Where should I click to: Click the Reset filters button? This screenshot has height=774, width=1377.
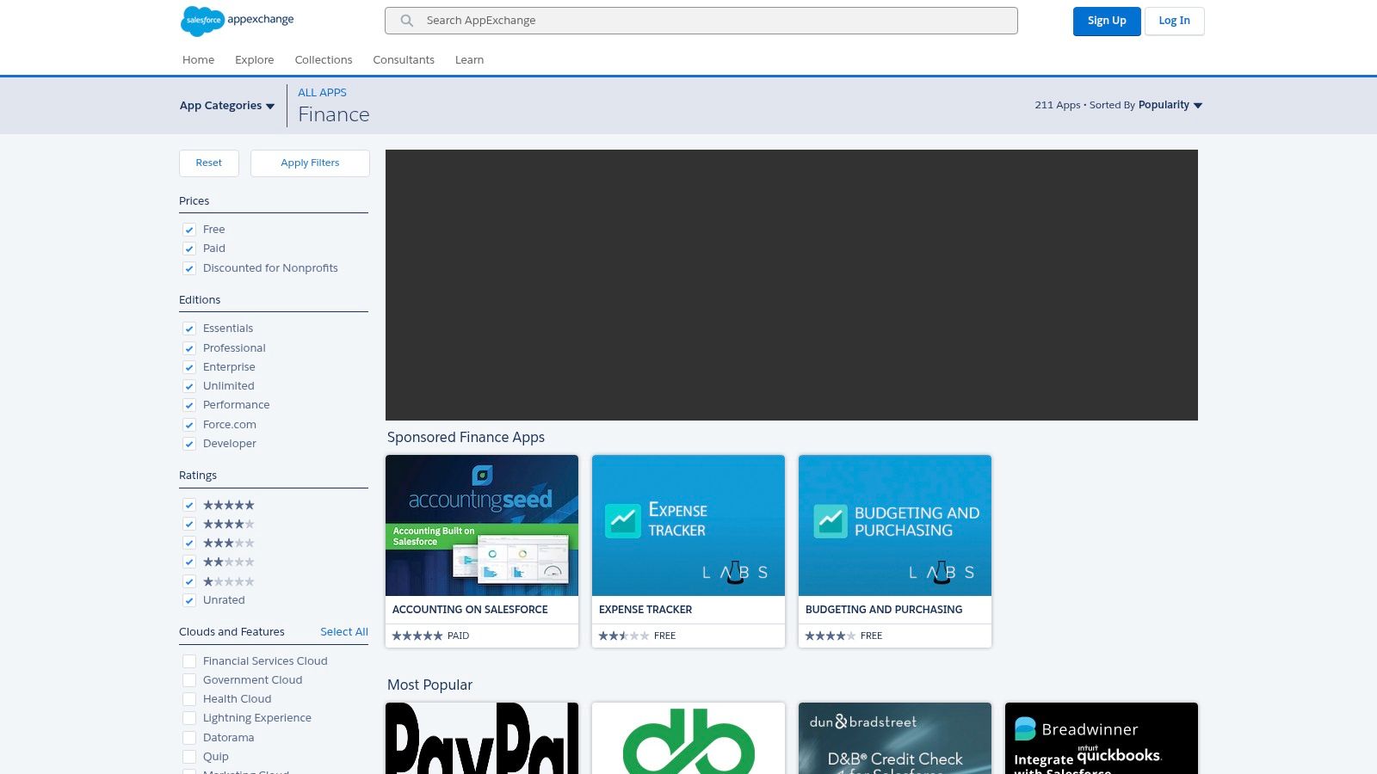pyautogui.click(x=209, y=163)
